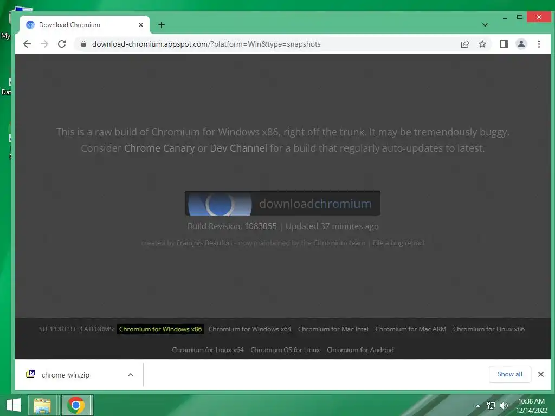The image size is (555, 416).
Task: Open File Explorer from the taskbar
Action: pos(42,405)
